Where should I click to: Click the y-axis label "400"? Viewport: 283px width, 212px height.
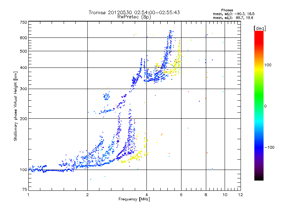tap(23, 68)
